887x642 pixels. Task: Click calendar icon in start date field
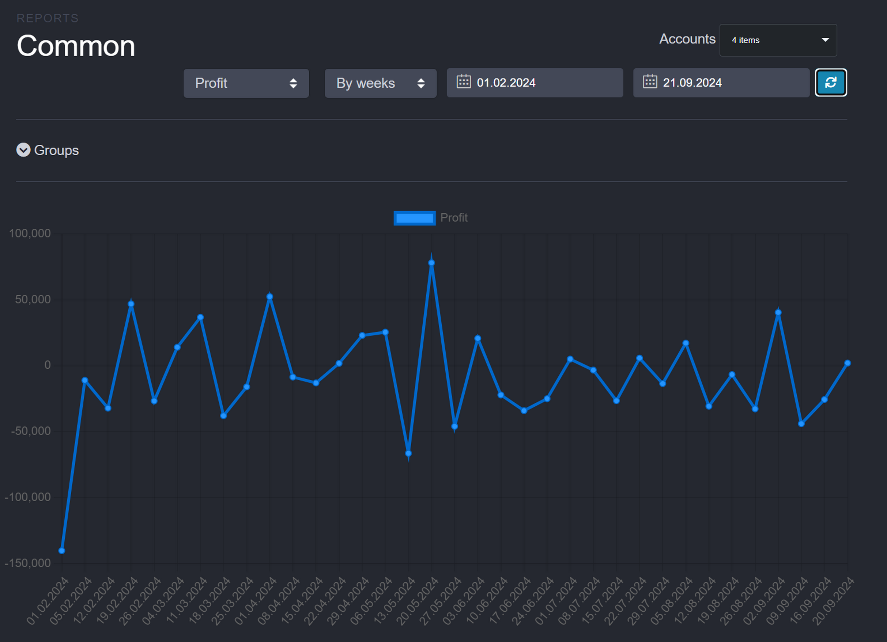[x=464, y=82]
